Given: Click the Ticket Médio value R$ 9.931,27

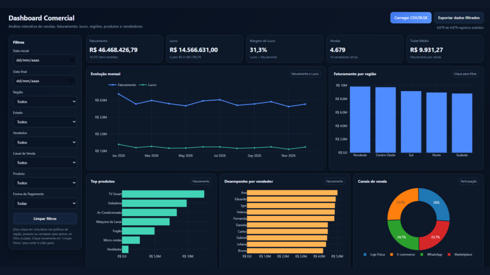Looking at the screenshot, I should tap(426, 50).
